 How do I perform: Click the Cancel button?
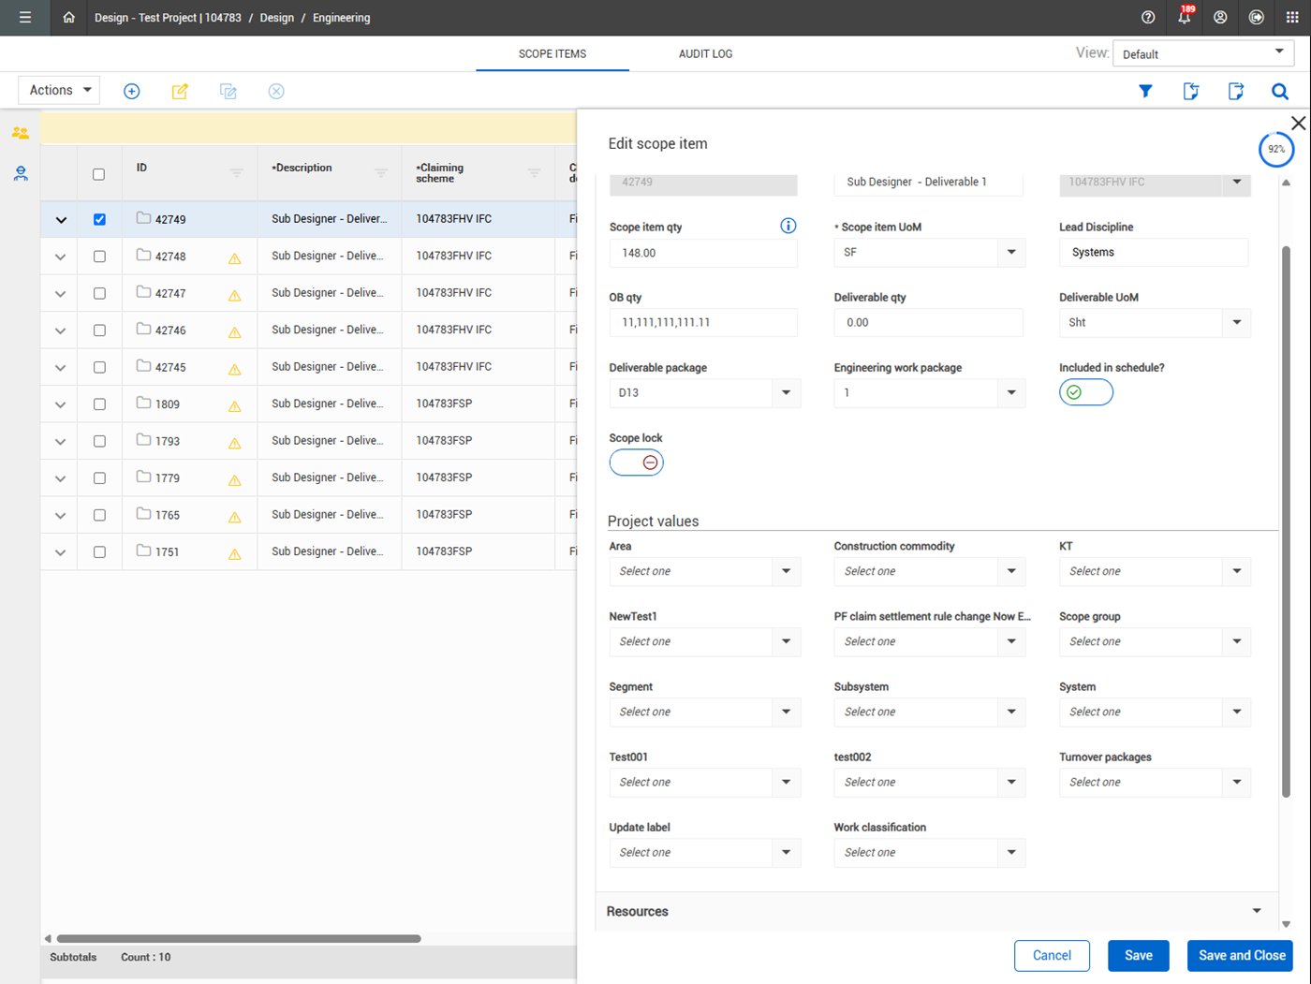click(1052, 955)
